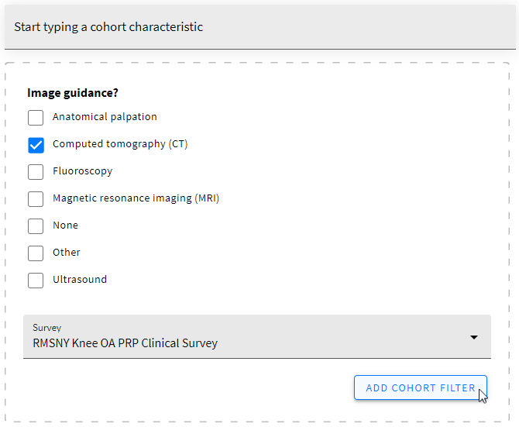519x427 pixels.
Task: Click the Fluoroscopy label text
Action: tap(82, 171)
